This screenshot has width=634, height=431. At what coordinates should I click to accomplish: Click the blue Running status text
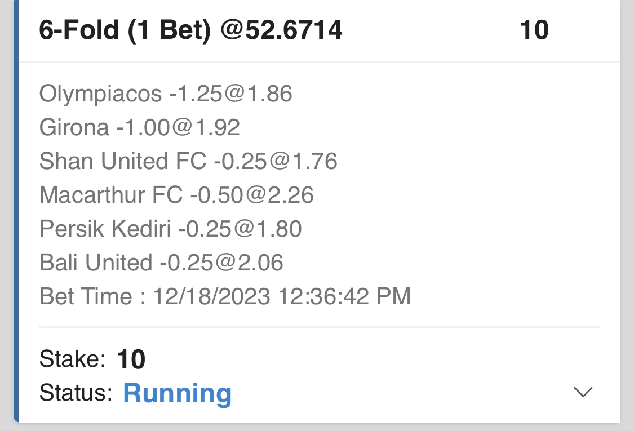click(x=177, y=393)
